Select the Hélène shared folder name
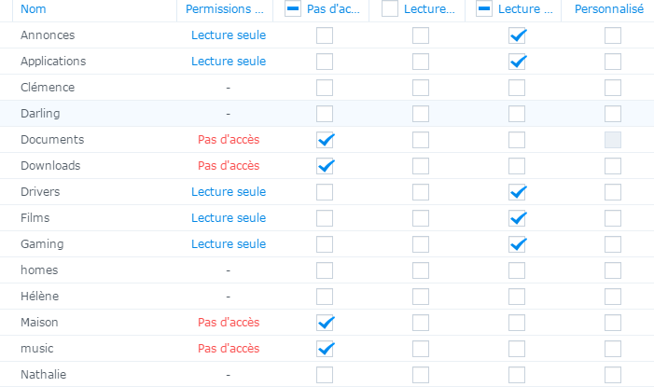Viewport: 654px width, 387px height. pos(39,297)
